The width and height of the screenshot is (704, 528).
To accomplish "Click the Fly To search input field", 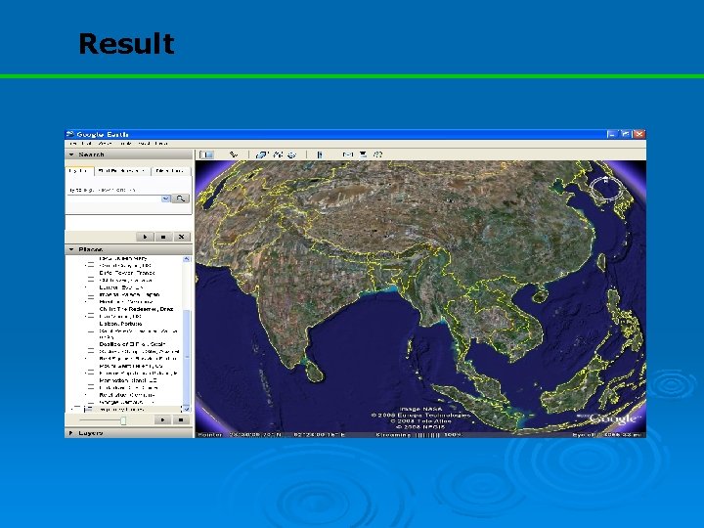I will 114,198.
